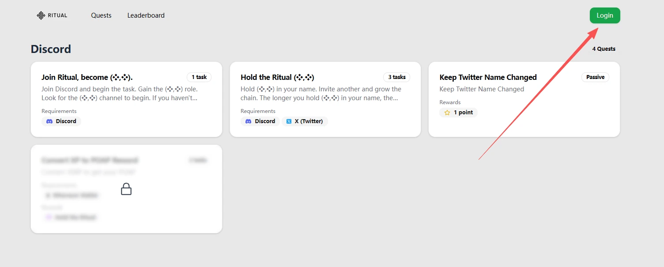664x267 pixels.
Task: Click the "3 tasks" badge
Action: point(396,77)
